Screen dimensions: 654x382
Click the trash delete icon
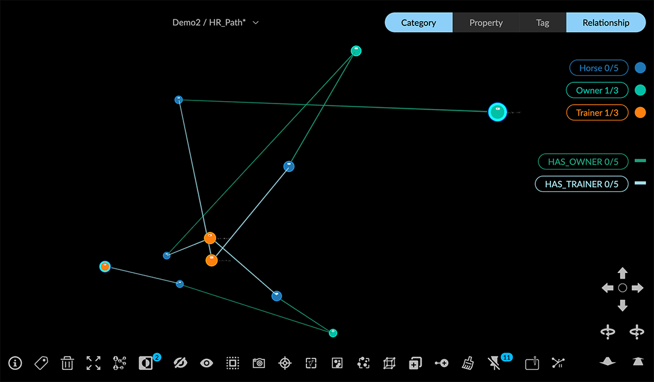pyautogui.click(x=67, y=363)
